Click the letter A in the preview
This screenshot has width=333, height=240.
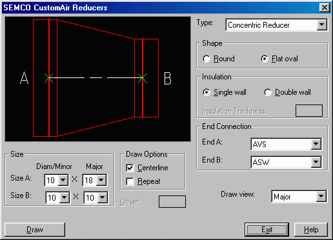(24, 78)
